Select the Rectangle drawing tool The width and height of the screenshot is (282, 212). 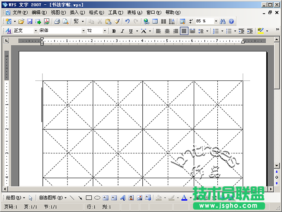[x=89, y=197]
